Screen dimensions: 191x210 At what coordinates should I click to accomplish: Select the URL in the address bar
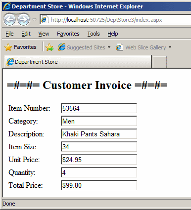[x=106, y=20]
